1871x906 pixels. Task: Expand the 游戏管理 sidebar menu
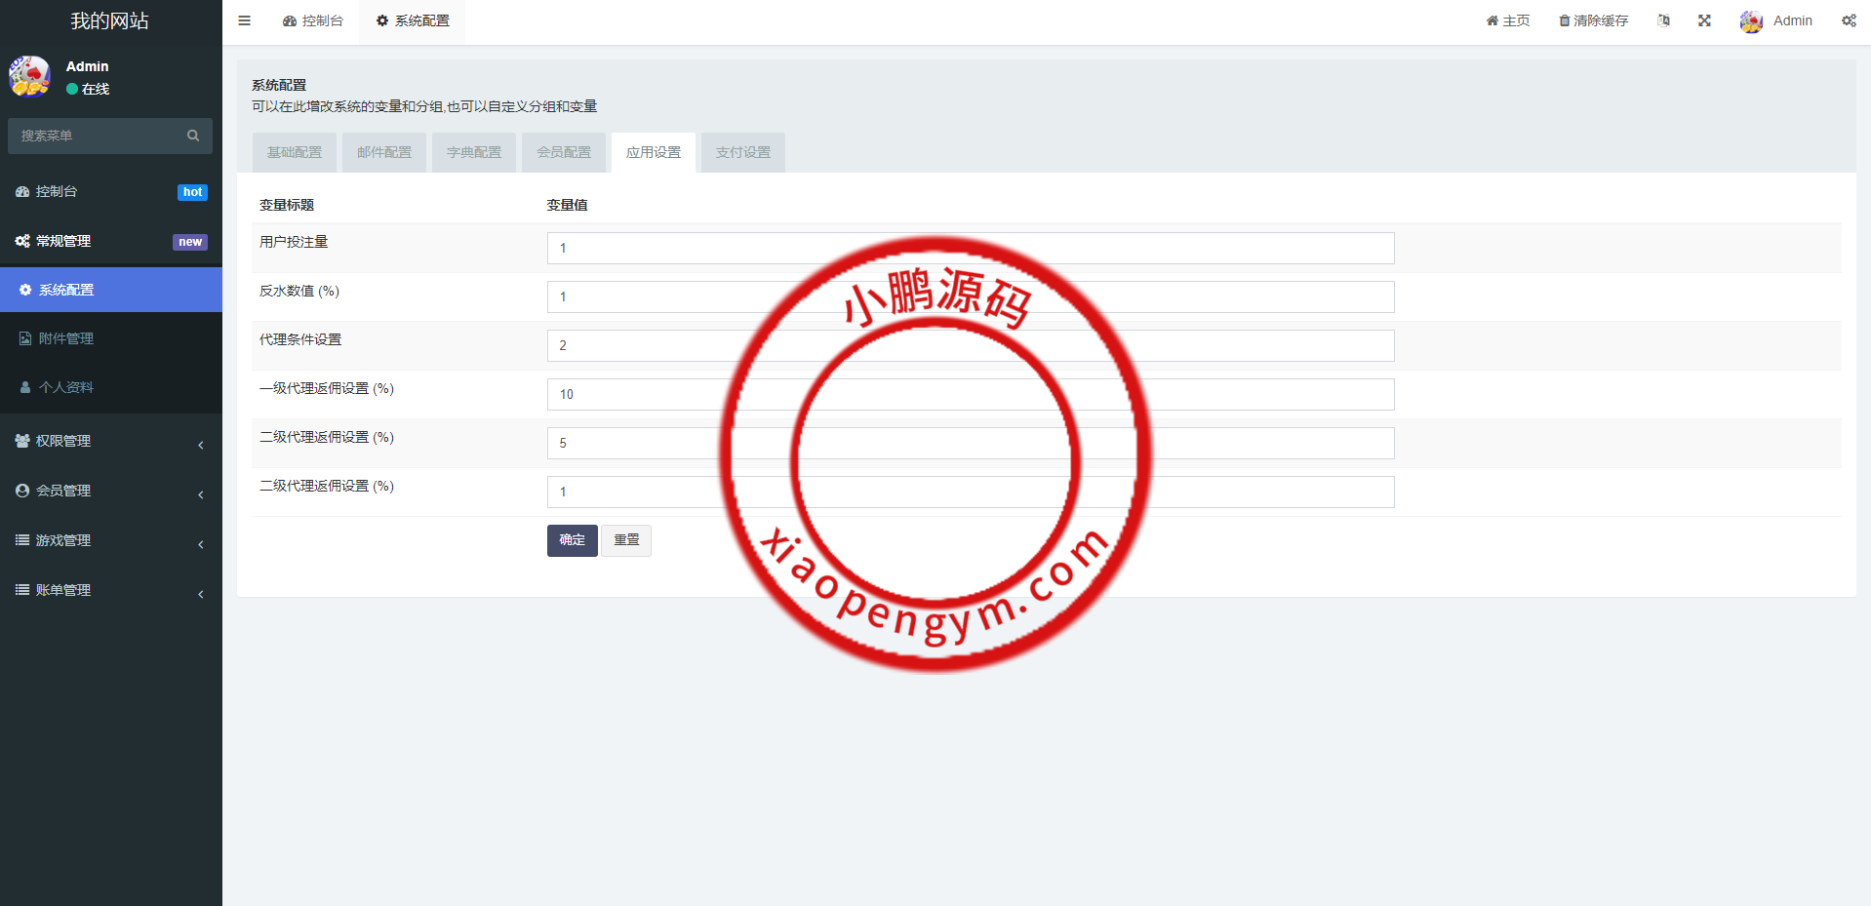tap(110, 540)
